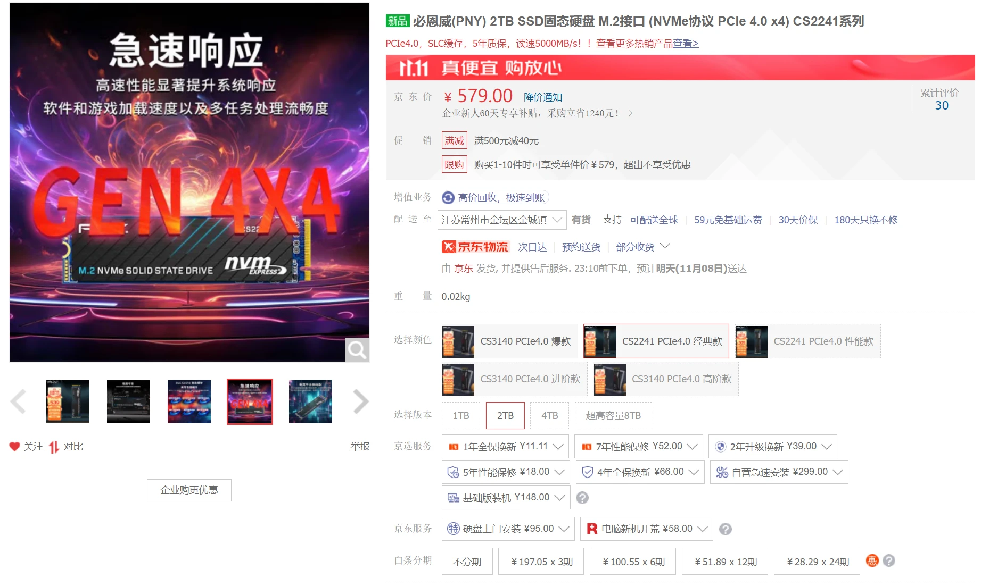Image resolution: width=981 pixels, height=586 pixels.
Task: Click the orange 惠 icon in installment row
Action: (x=872, y=560)
